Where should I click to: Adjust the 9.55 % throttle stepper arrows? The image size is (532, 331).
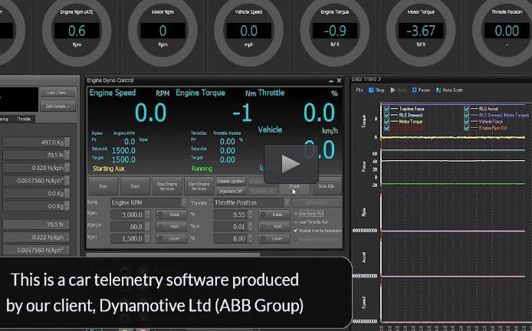click(251, 215)
